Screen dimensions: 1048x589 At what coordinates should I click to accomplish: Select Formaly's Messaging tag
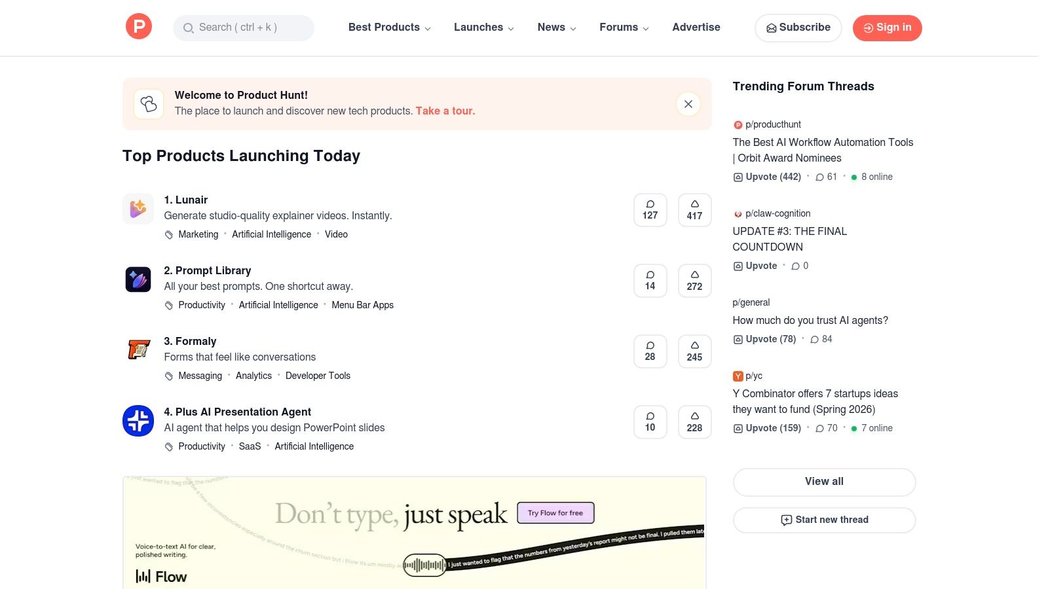[200, 376]
